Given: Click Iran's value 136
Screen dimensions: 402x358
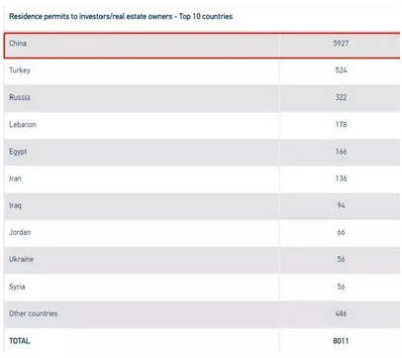Looking at the screenshot, I should point(341,179).
